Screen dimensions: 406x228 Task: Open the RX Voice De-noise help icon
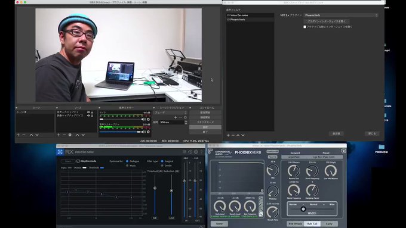(x=201, y=152)
